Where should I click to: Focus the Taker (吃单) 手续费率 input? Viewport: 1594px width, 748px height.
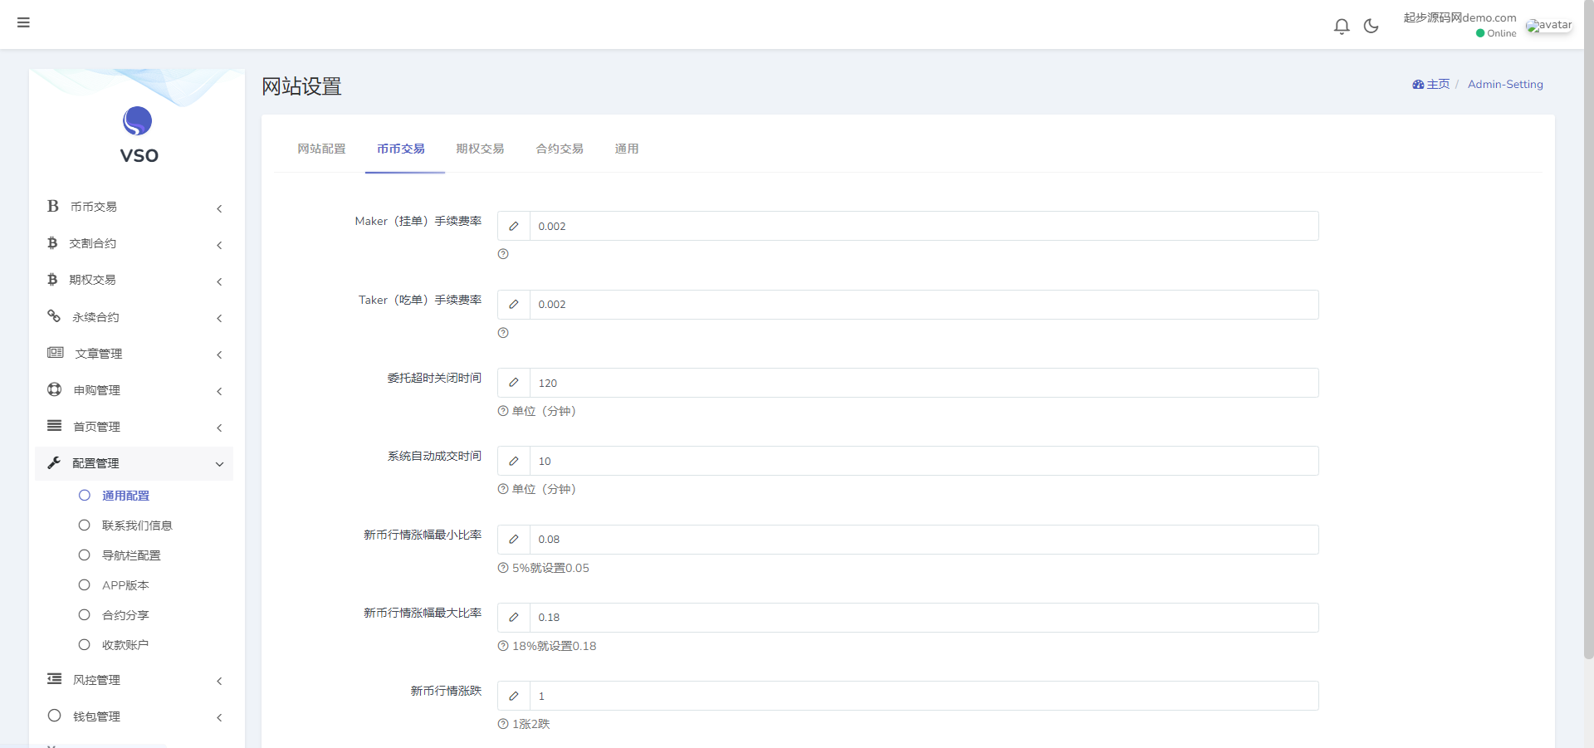coord(924,305)
